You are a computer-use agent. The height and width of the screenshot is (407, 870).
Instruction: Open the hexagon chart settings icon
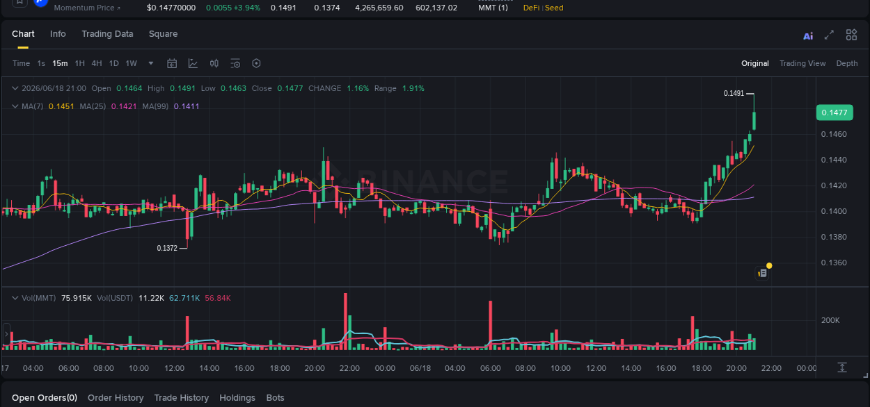(256, 63)
